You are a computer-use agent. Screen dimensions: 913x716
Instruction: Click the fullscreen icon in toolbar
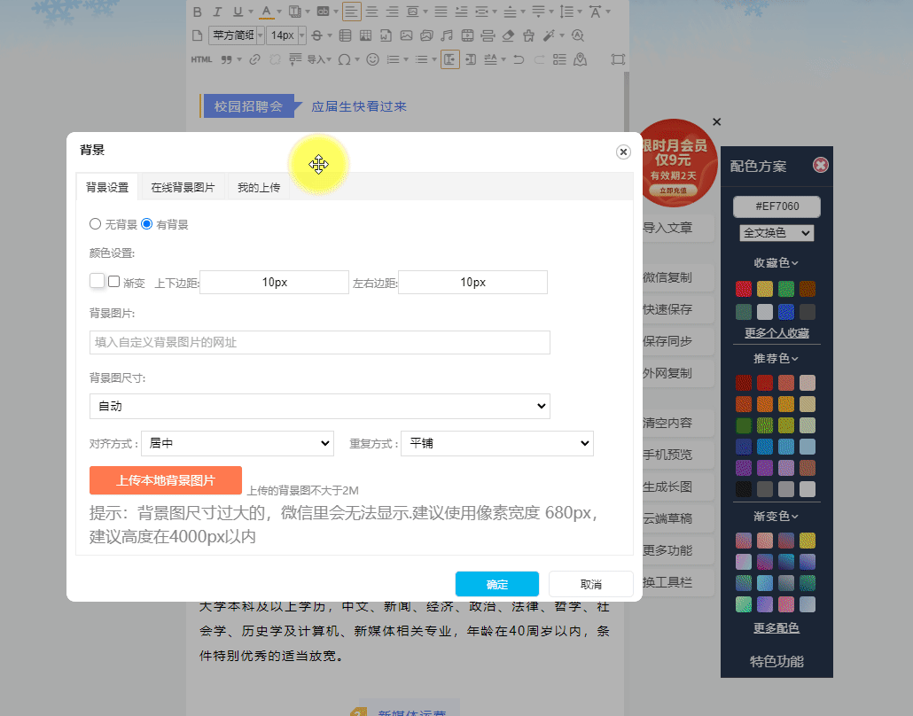pos(618,59)
